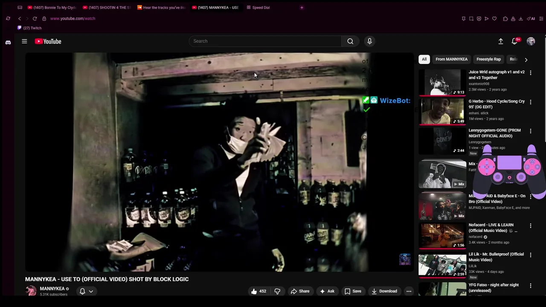
Task: Switch to Hear the tracks SoundCloud tab
Action: (162, 7)
